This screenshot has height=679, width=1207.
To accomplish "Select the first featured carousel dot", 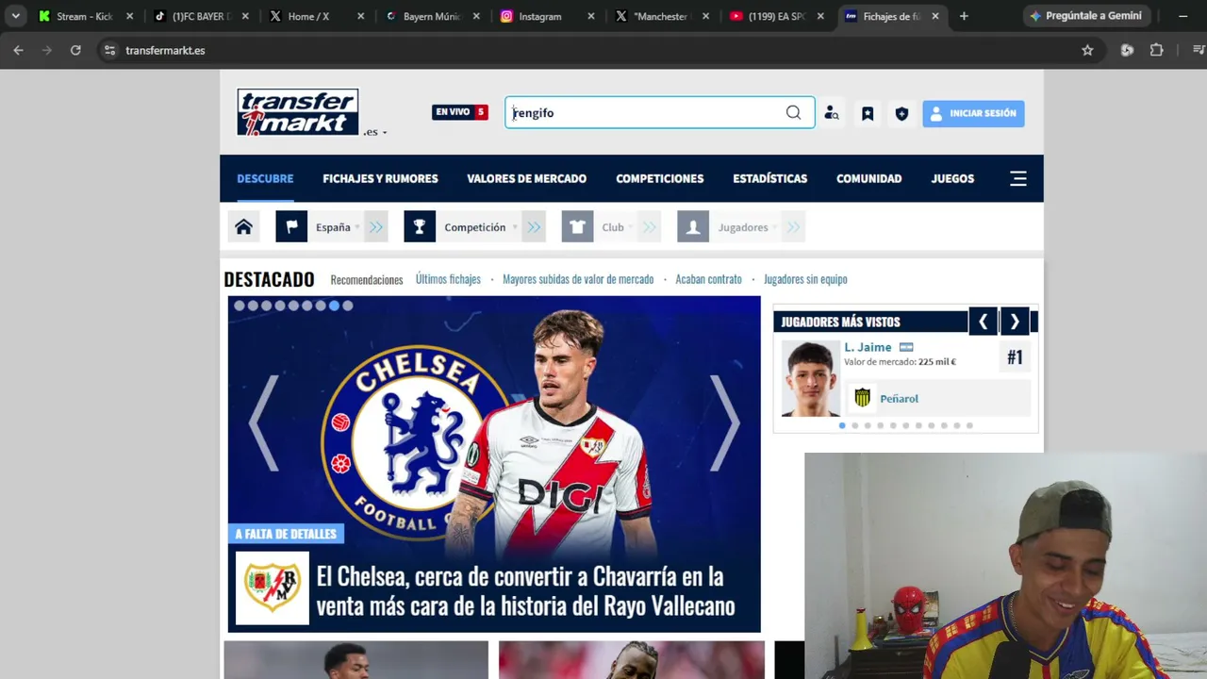I will tap(239, 306).
